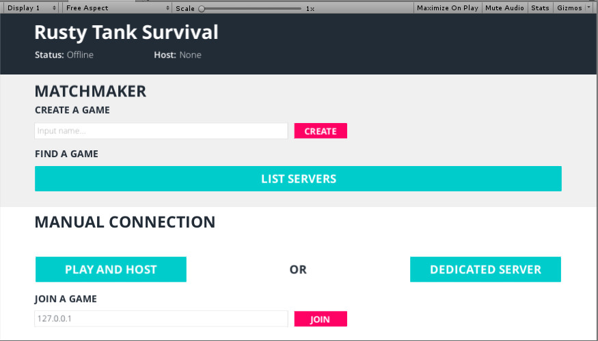Expand the Free Aspect ratio dropdown
The image size is (598, 341).
coord(117,8)
